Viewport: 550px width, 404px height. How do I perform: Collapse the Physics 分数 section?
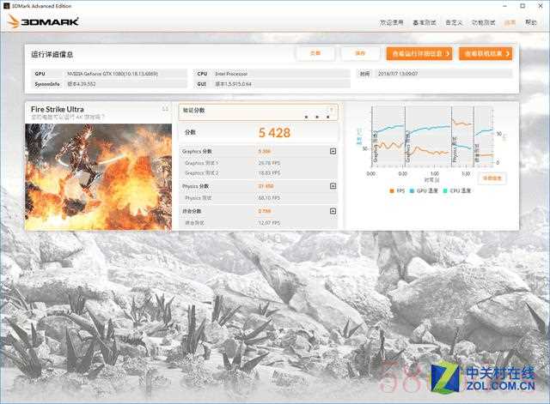coord(333,186)
